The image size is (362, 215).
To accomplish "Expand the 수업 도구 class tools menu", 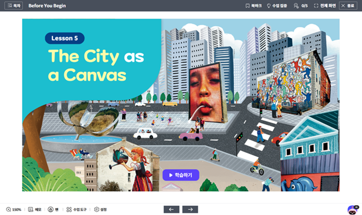I will 76,210.
